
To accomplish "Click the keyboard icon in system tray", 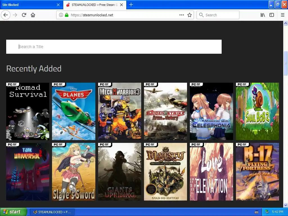I will 256,212.
